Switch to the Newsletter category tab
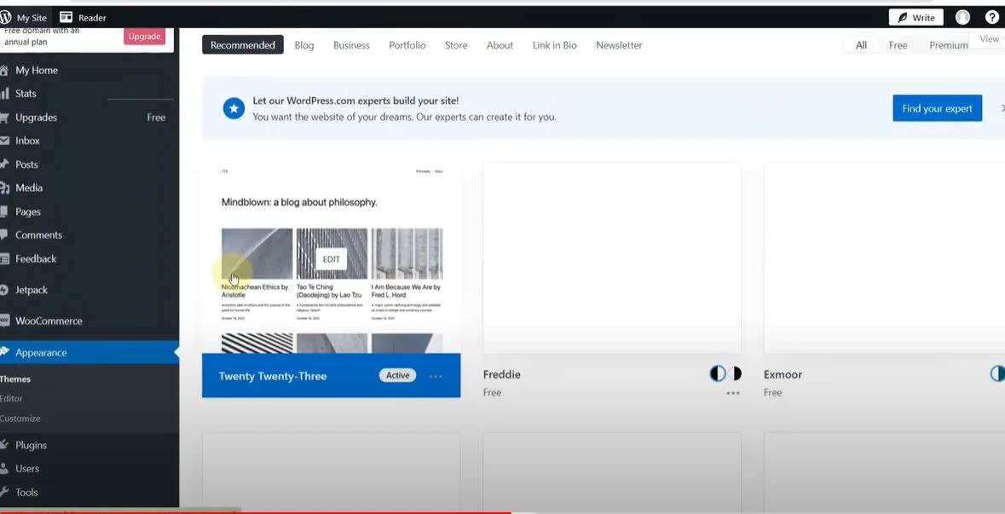Image resolution: width=1005 pixels, height=514 pixels. tap(619, 45)
